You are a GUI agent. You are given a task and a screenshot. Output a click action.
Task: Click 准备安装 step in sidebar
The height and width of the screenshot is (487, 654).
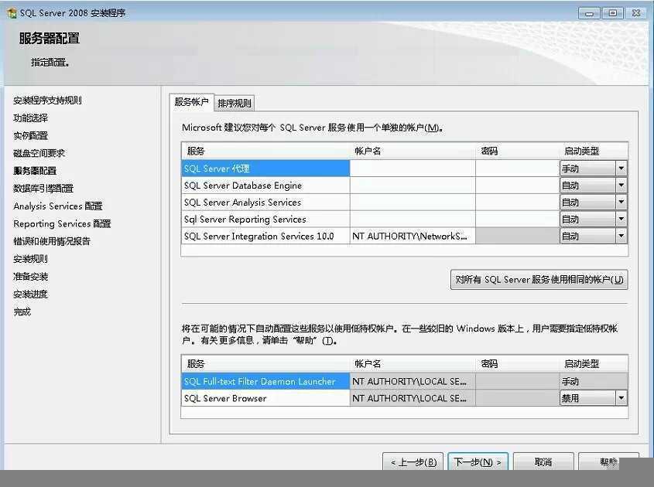(x=30, y=276)
